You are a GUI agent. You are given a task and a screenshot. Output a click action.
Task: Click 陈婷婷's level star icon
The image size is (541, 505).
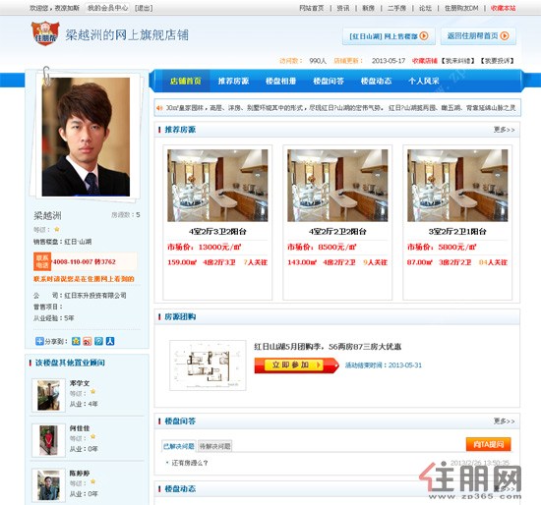click(x=92, y=481)
